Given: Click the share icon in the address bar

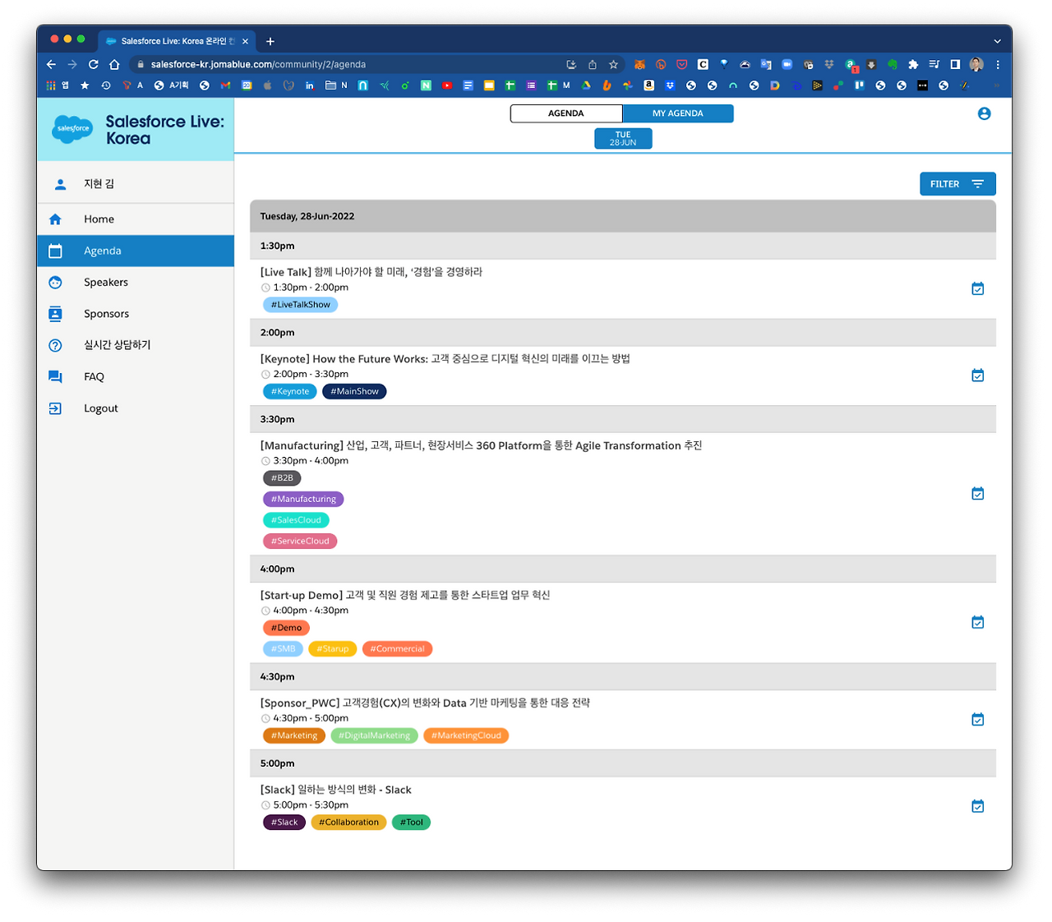Looking at the screenshot, I should [592, 64].
